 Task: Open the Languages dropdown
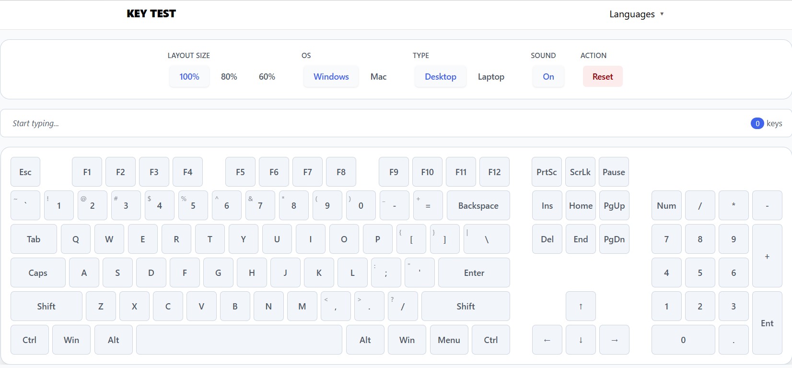(636, 14)
